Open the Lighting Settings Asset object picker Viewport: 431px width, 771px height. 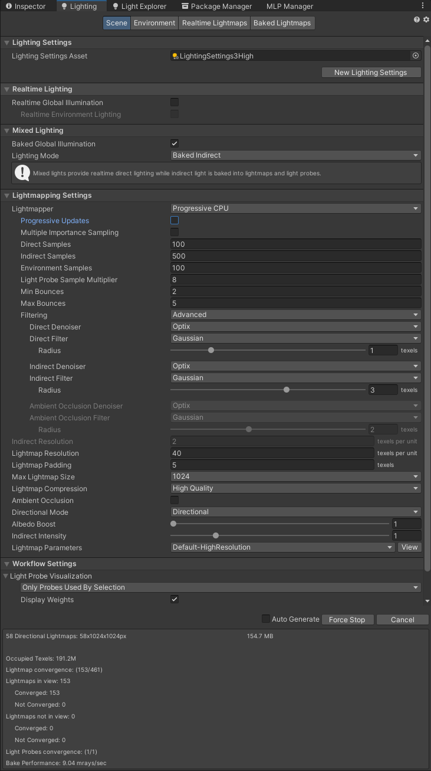coord(416,55)
